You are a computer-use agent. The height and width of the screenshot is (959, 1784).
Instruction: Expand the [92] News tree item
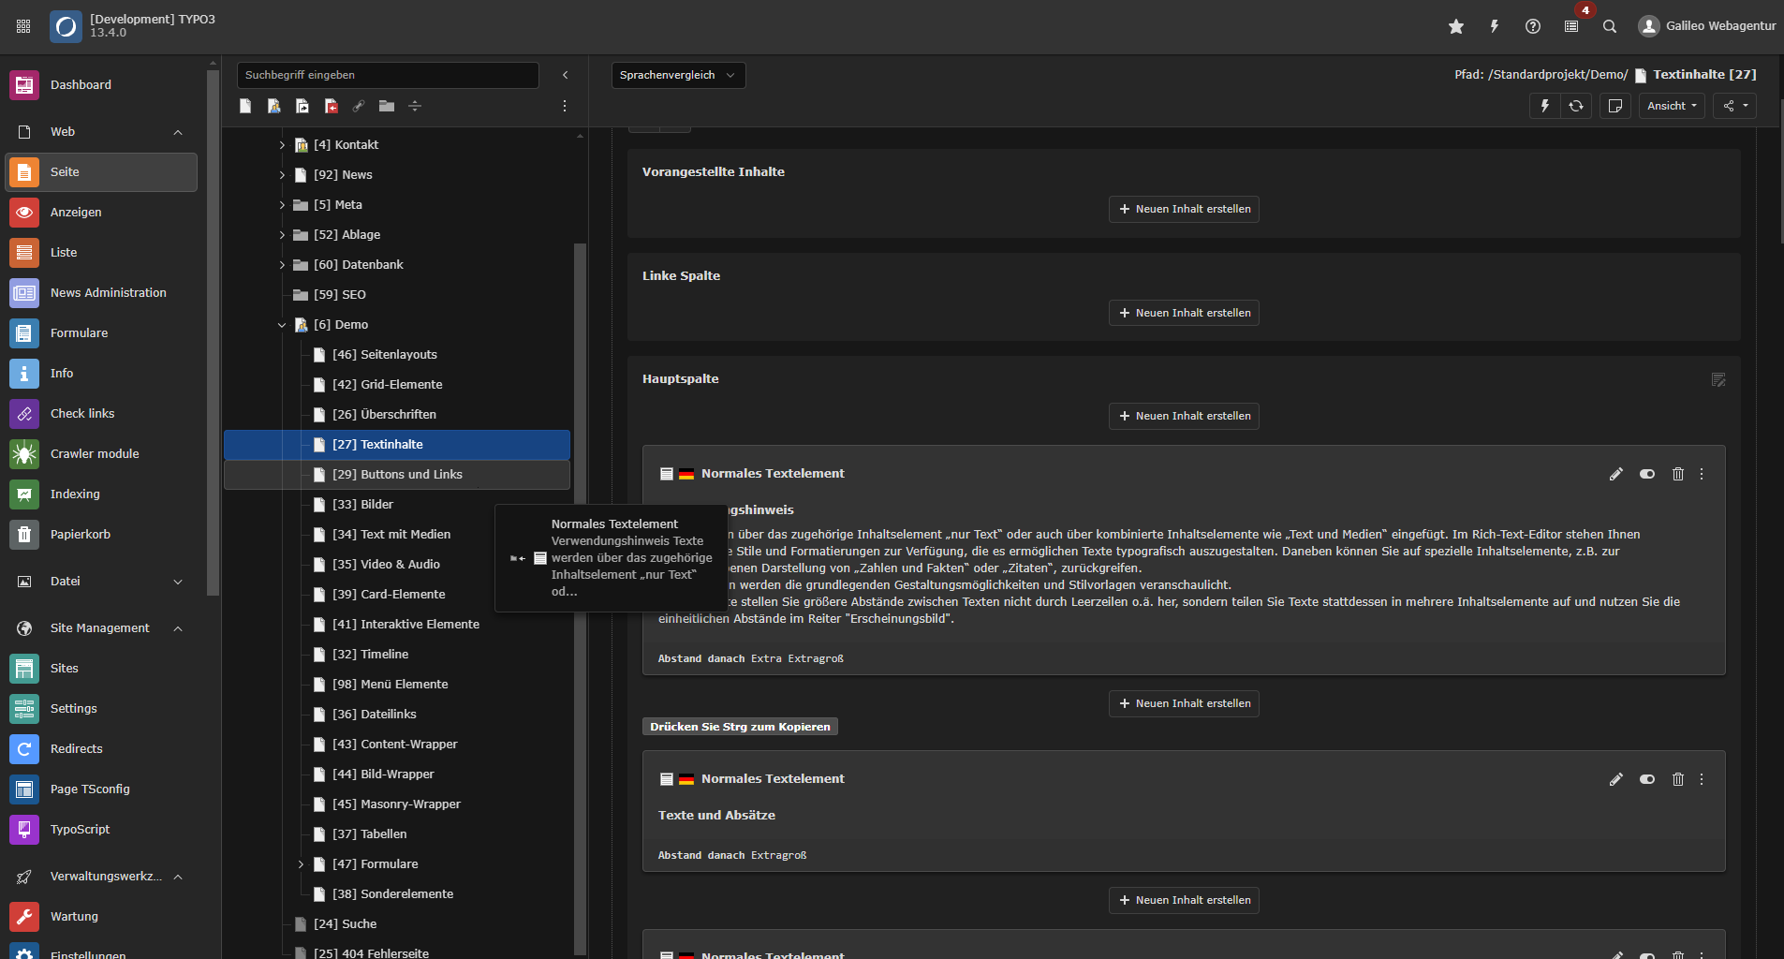[281, 175]
